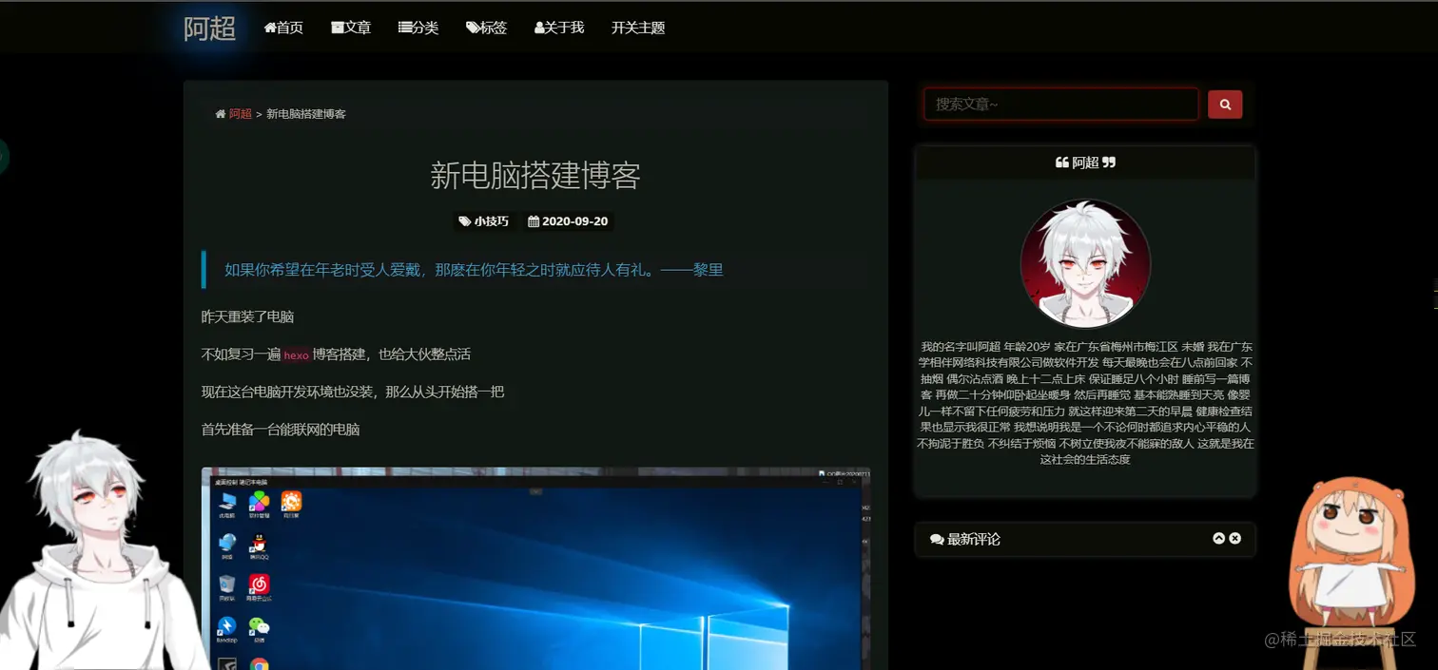
Task: Toggle the theme with 开关主题
Action: [638, 28]
